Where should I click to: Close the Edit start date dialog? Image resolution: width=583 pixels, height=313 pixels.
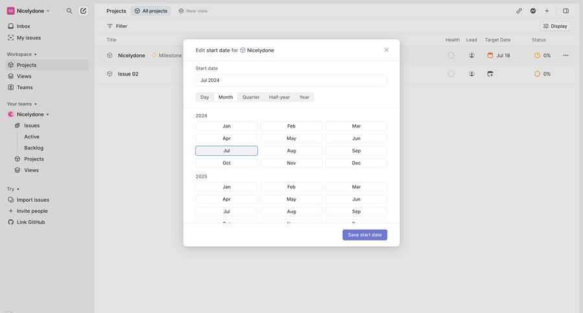coord(386,50)
